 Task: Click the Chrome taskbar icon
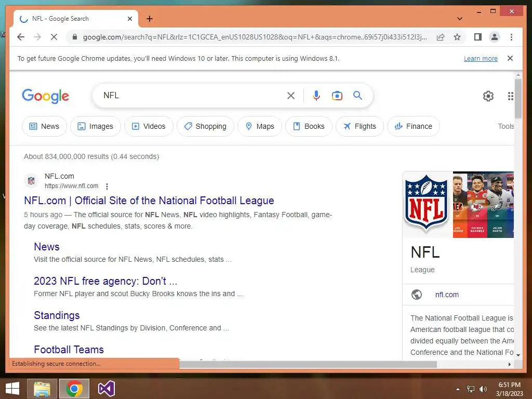[74, 389]
